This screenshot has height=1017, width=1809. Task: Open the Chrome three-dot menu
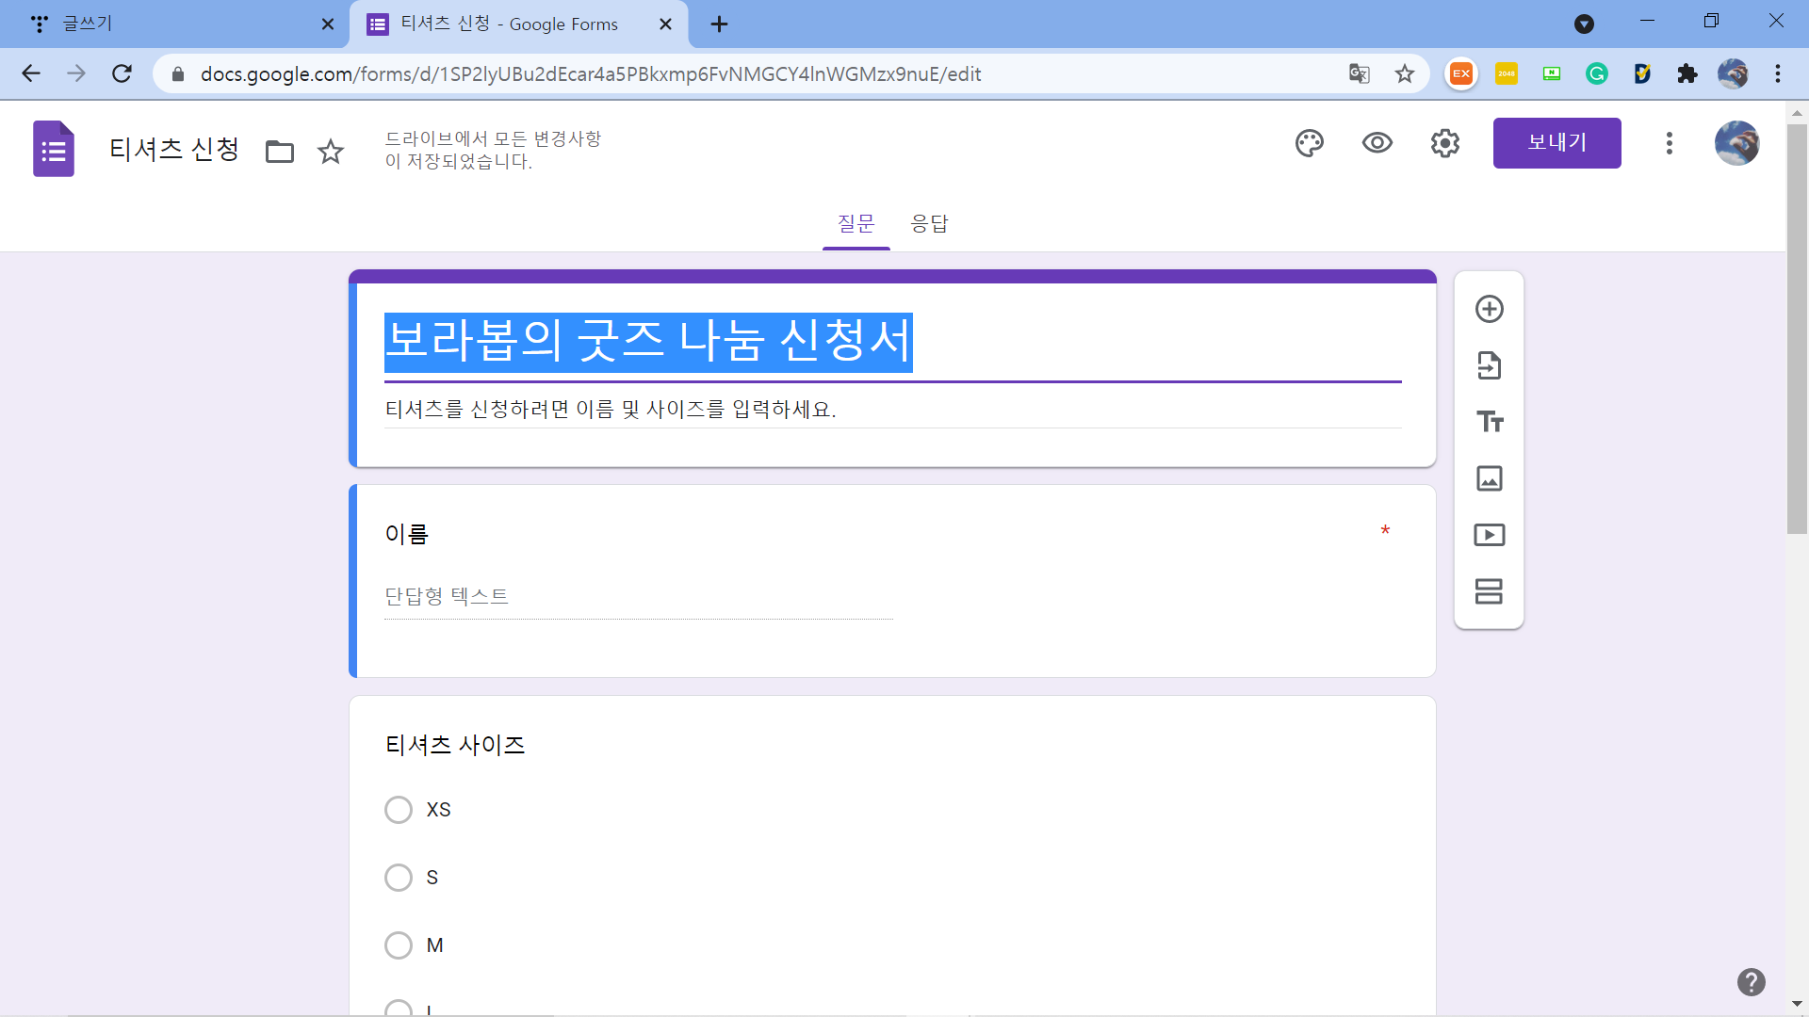tap(1778, 73)
